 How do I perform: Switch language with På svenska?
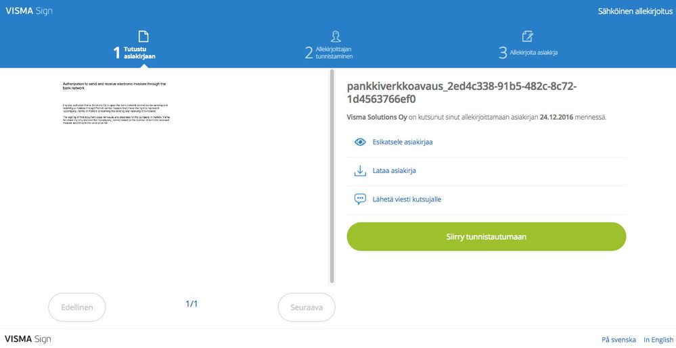pos(618,340)
